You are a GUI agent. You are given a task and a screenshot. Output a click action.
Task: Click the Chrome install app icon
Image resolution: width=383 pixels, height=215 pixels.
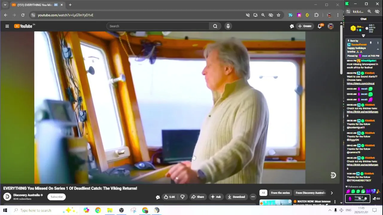pyautogui.click(x=255, y=15)
